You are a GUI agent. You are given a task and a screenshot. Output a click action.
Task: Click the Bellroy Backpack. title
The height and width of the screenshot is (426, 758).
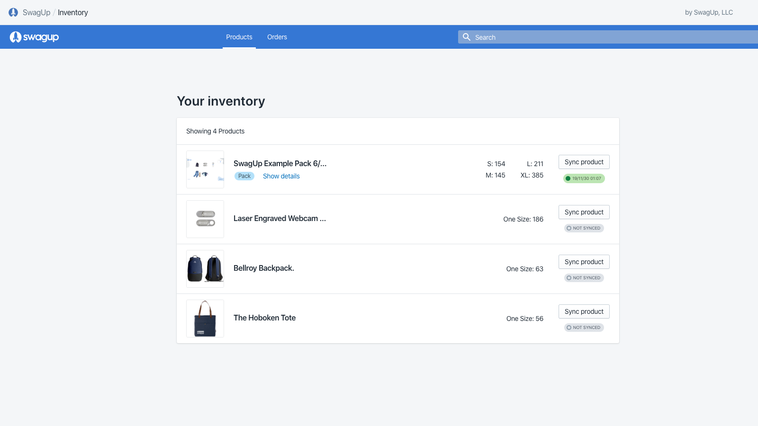264,268
